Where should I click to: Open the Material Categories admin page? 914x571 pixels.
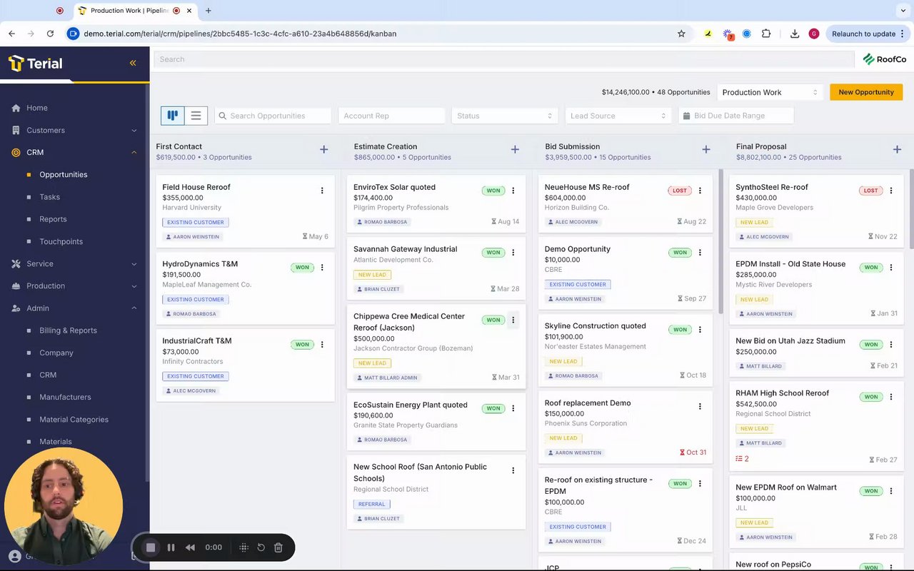[x=74, y=420]
